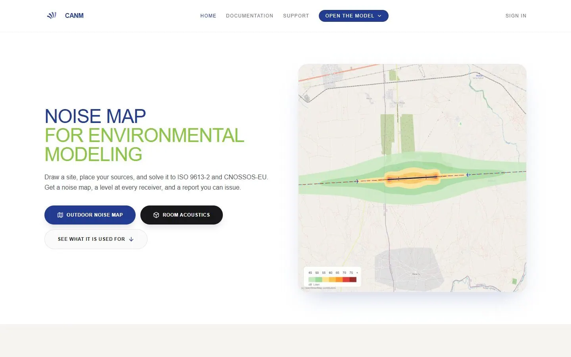Click the map icon in Outdoor Noise Map
The height and width of the screenshot is (357, 571).
coord(60,215)
